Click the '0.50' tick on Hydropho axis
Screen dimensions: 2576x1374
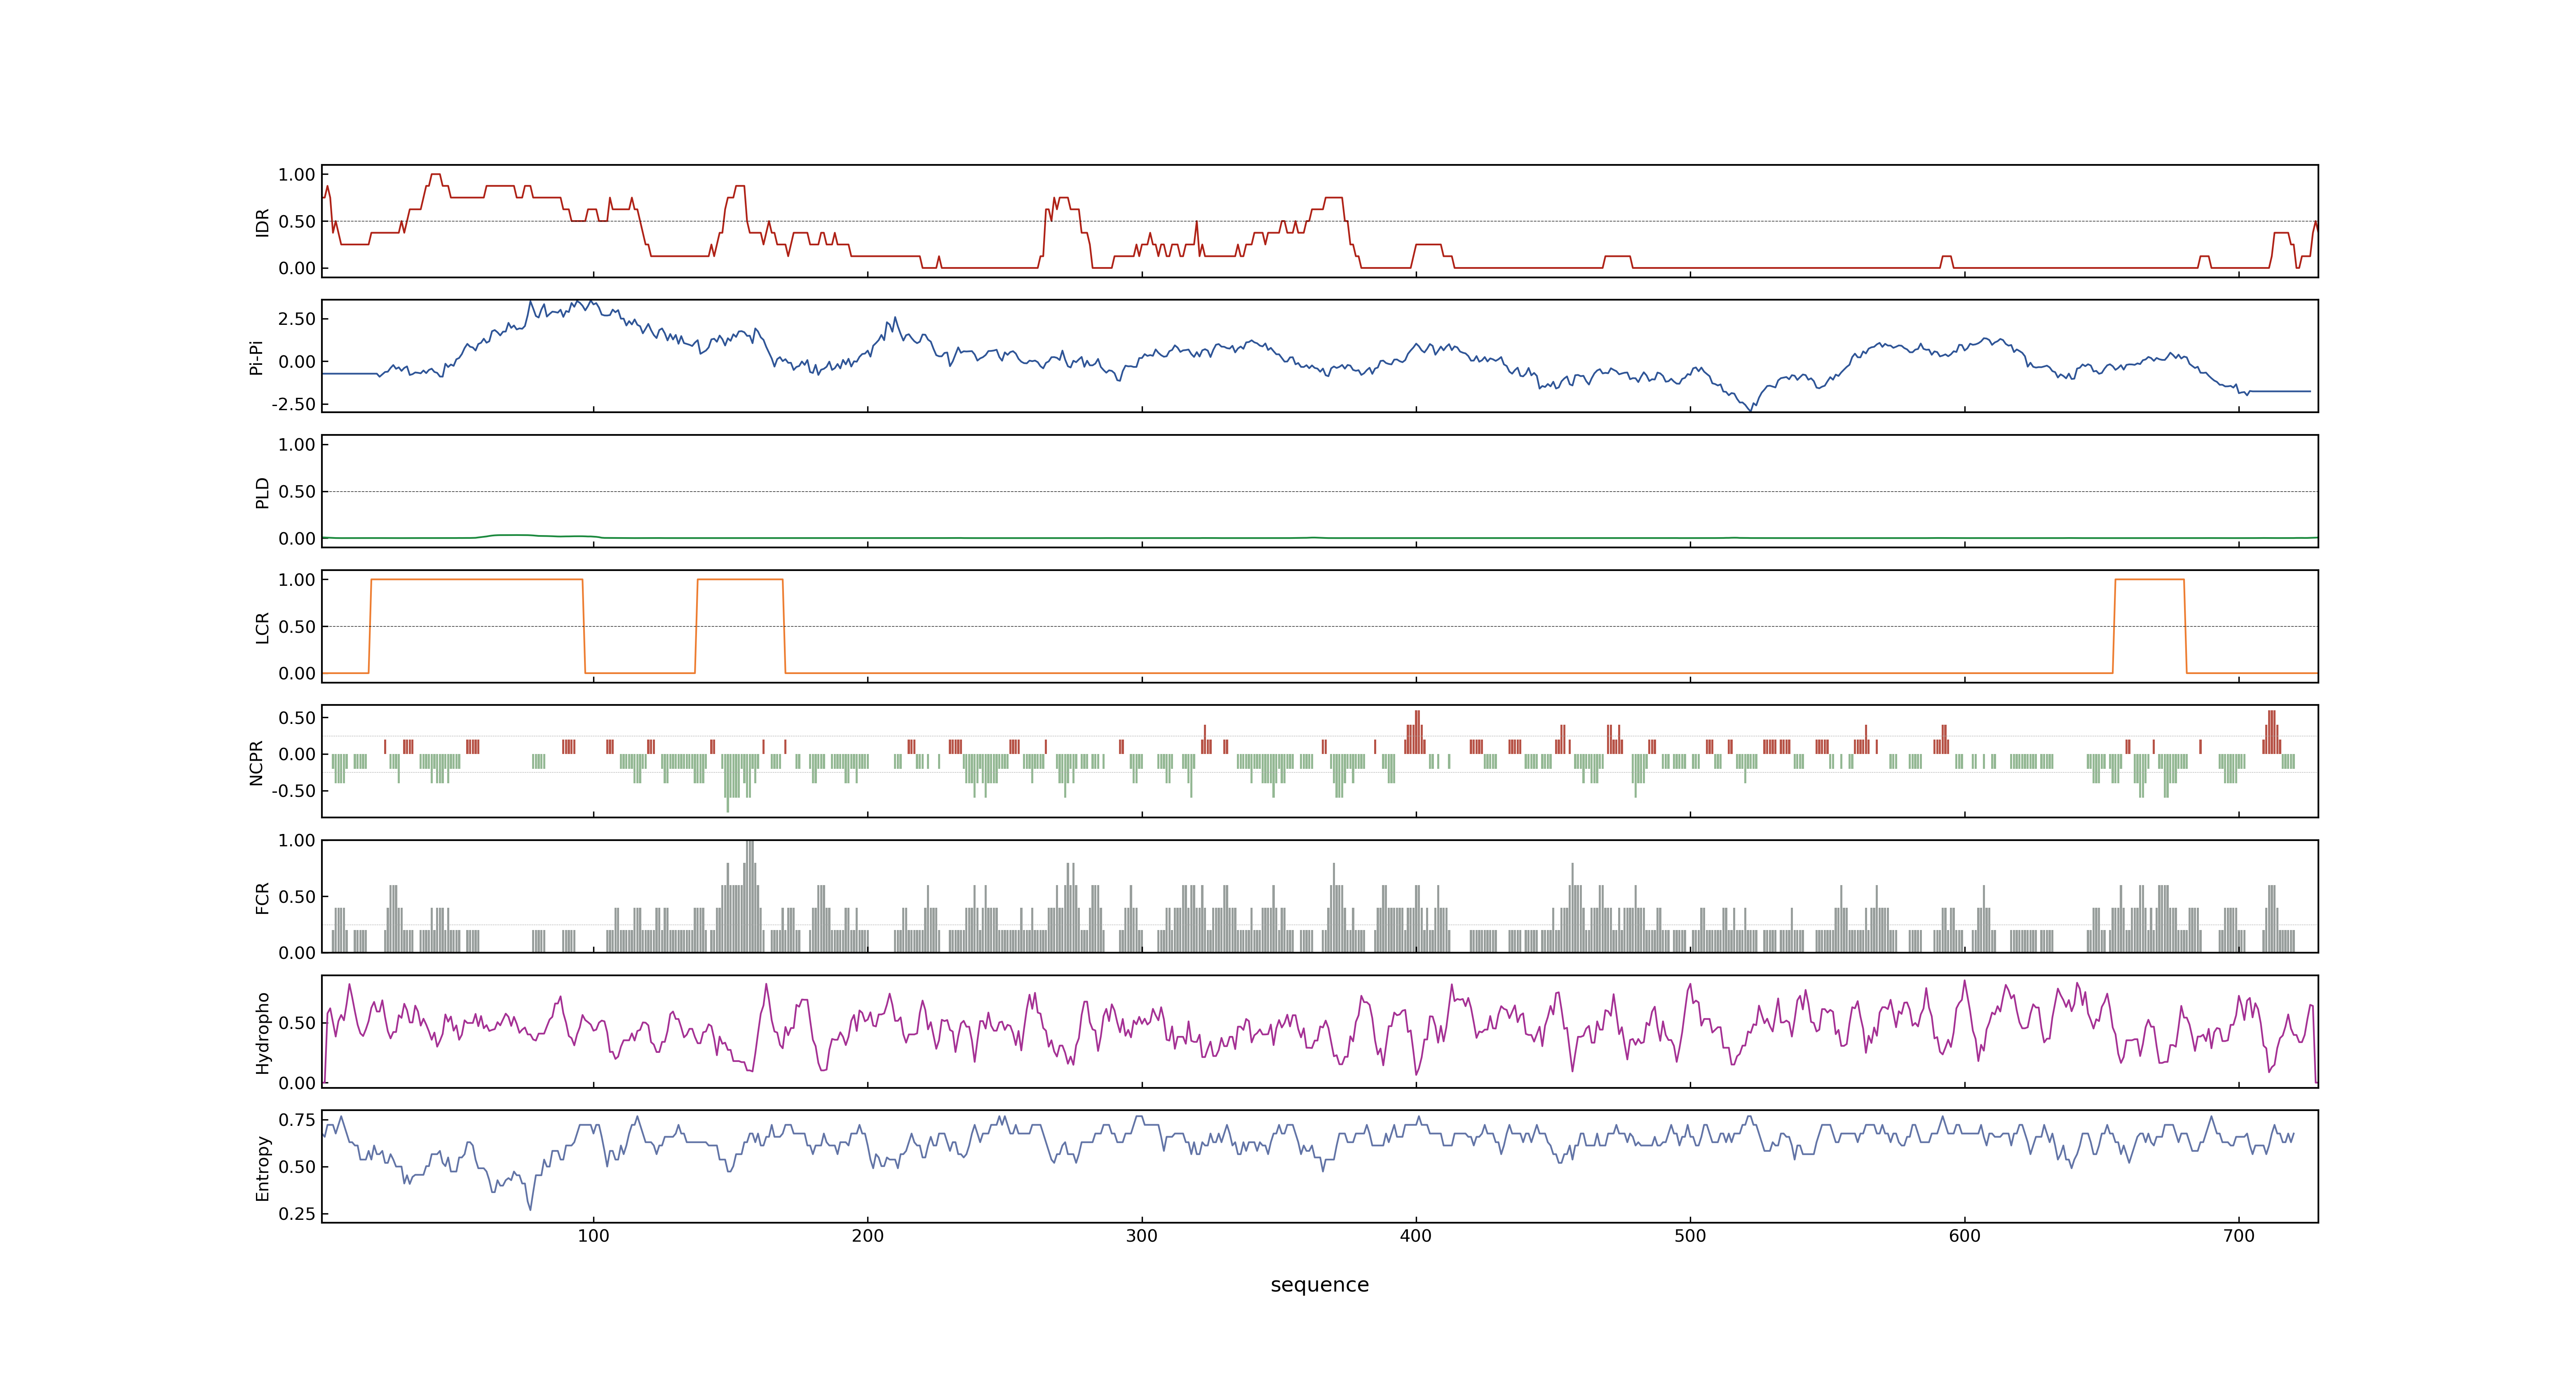[297, 1023]
